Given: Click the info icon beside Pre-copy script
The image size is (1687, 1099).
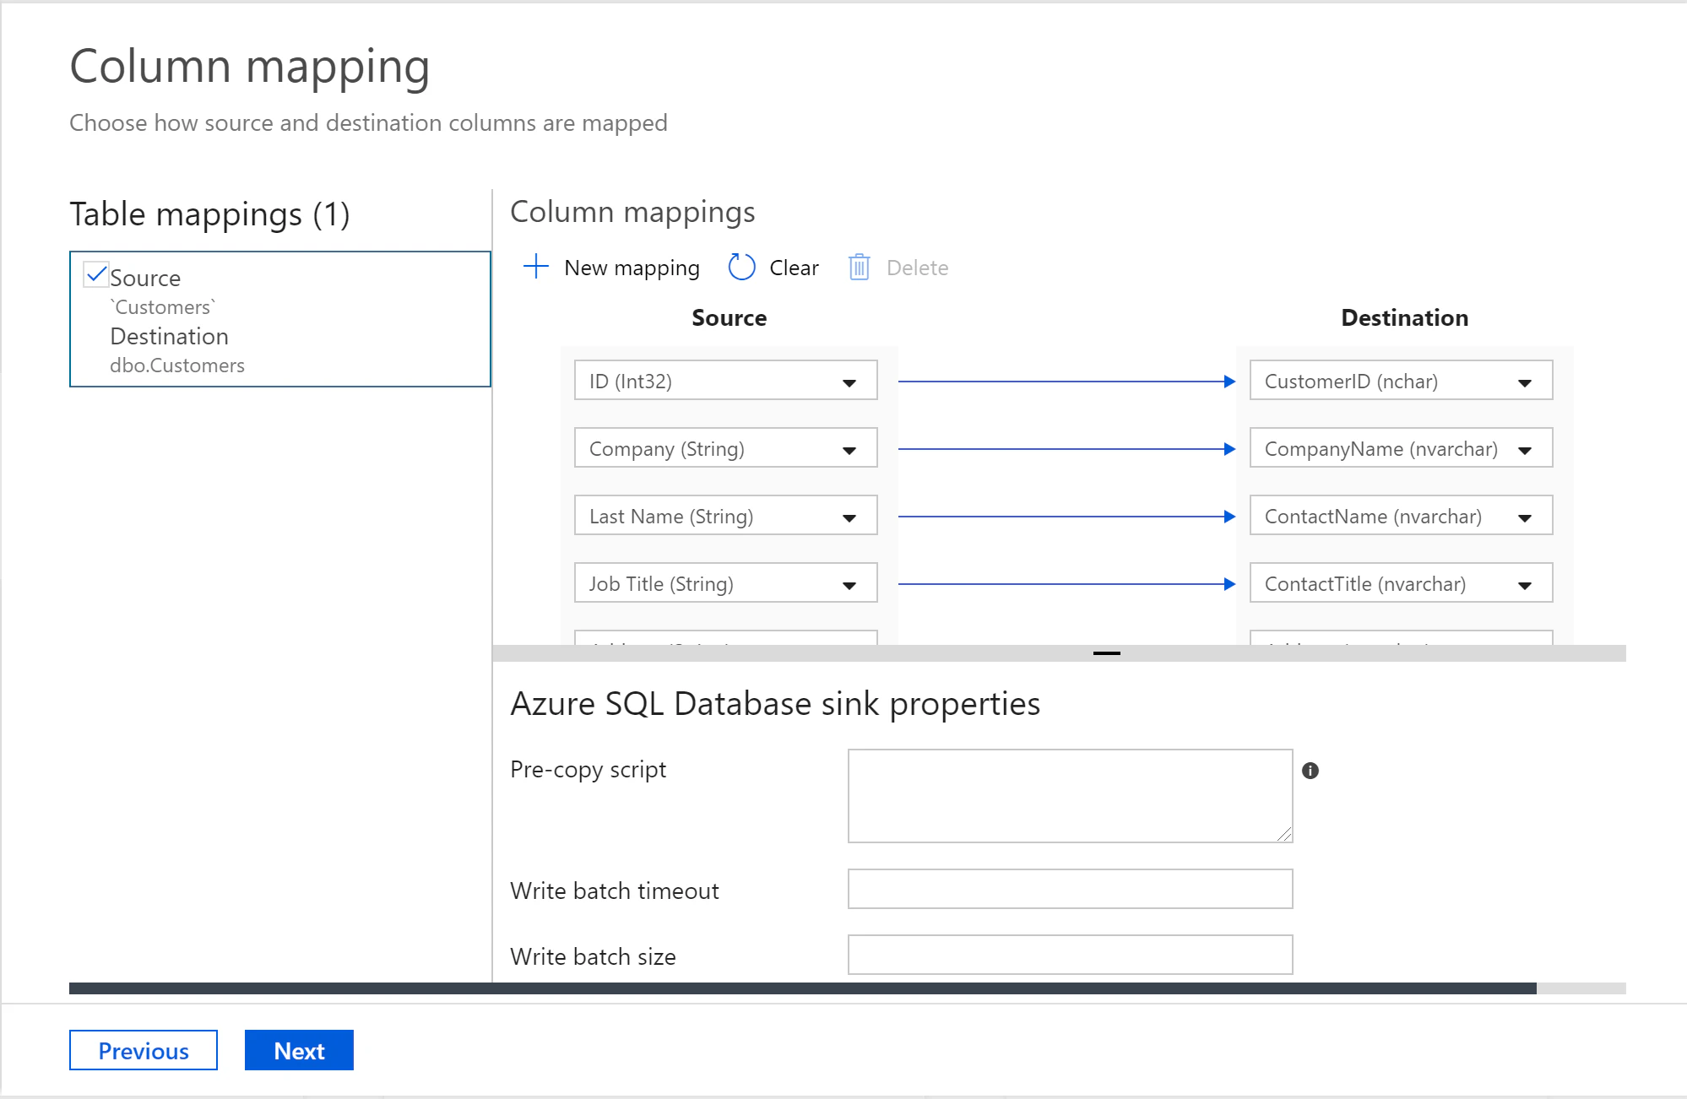Looking at the screenshot, I should [1310, 770].
